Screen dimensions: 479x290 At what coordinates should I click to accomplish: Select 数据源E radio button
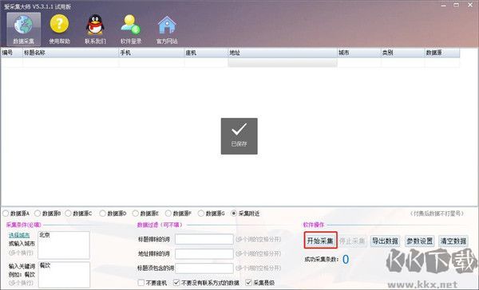pyautogui.click(x=136, y=214)
